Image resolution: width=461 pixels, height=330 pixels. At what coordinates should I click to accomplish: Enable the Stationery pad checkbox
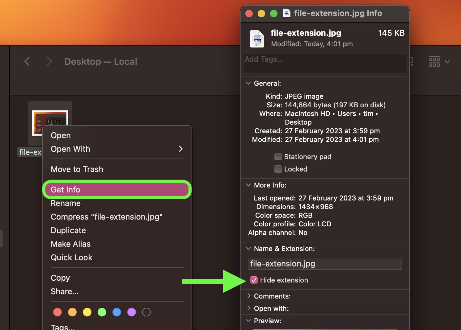(x=278, y=156)
